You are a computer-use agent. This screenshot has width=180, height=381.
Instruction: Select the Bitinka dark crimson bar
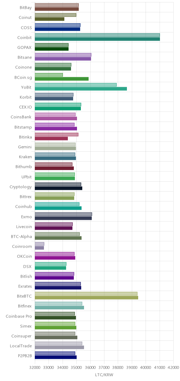[51, 139]
